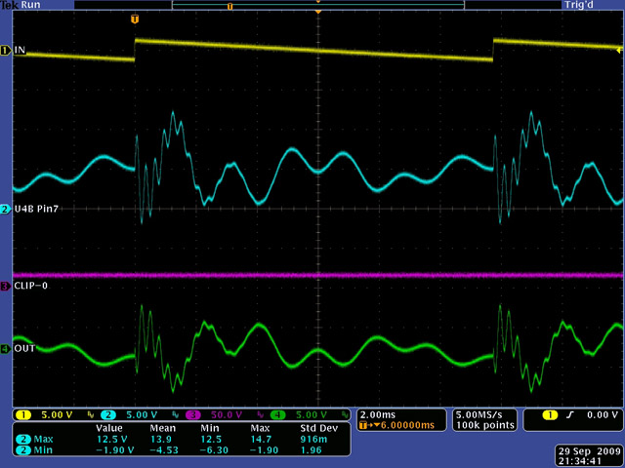Screen dimensions: 625x468
Task: Click the 100k points record length
Action: 475,425
